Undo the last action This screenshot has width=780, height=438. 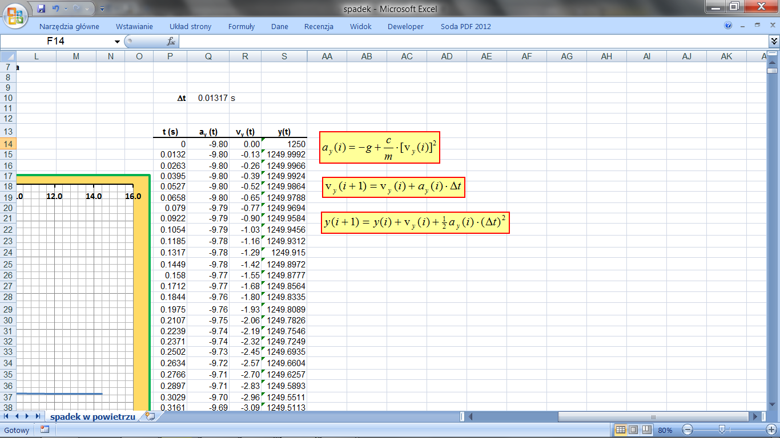[55, 9]
